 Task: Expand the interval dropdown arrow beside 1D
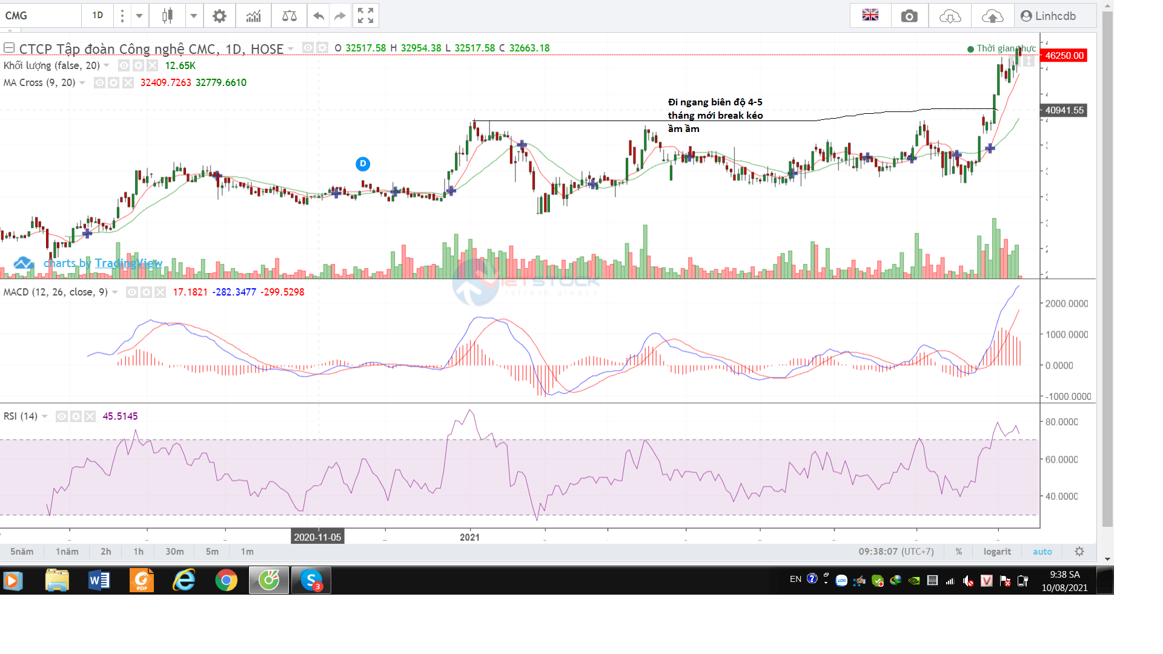[139, 16]
